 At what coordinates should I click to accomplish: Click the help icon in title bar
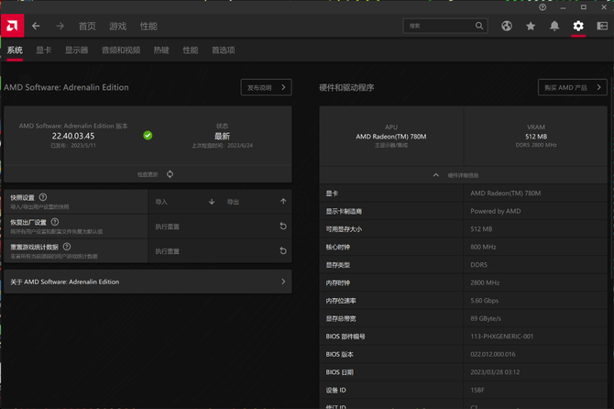[543, 7]
